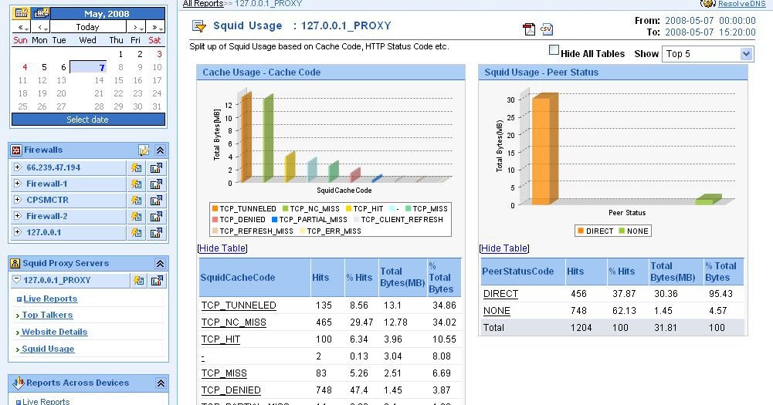Pick May 5 in the calendar
Screen dimensions: 773x405
point(44,67)
